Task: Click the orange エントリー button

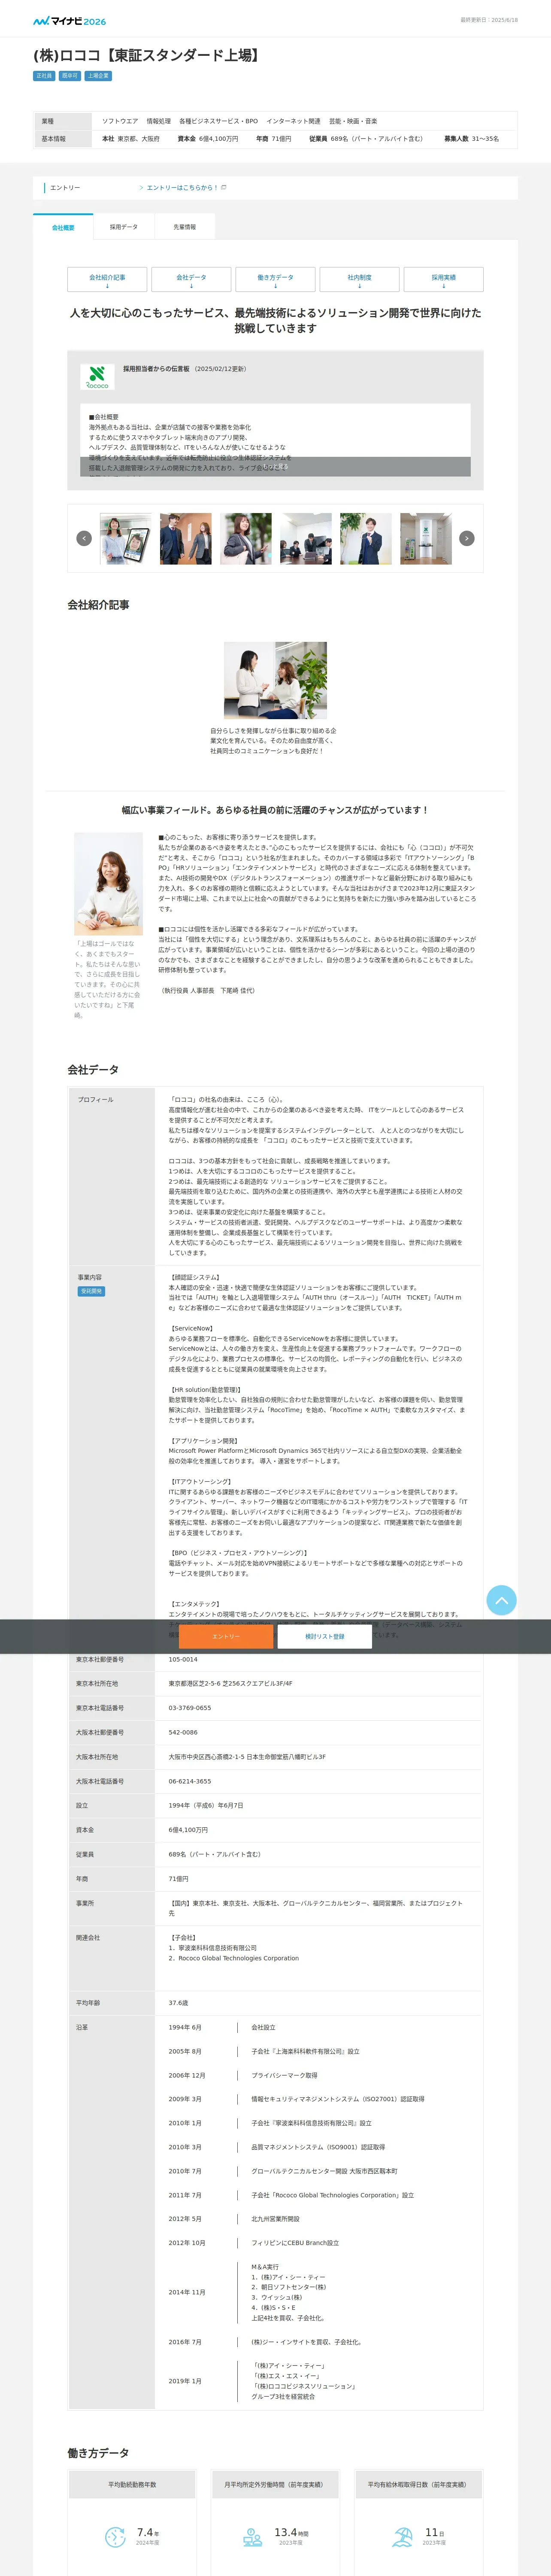Action: [x=226, y=1636]
